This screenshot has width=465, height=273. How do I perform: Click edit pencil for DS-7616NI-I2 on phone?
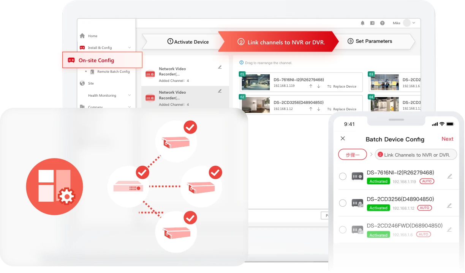click(449, 176)
